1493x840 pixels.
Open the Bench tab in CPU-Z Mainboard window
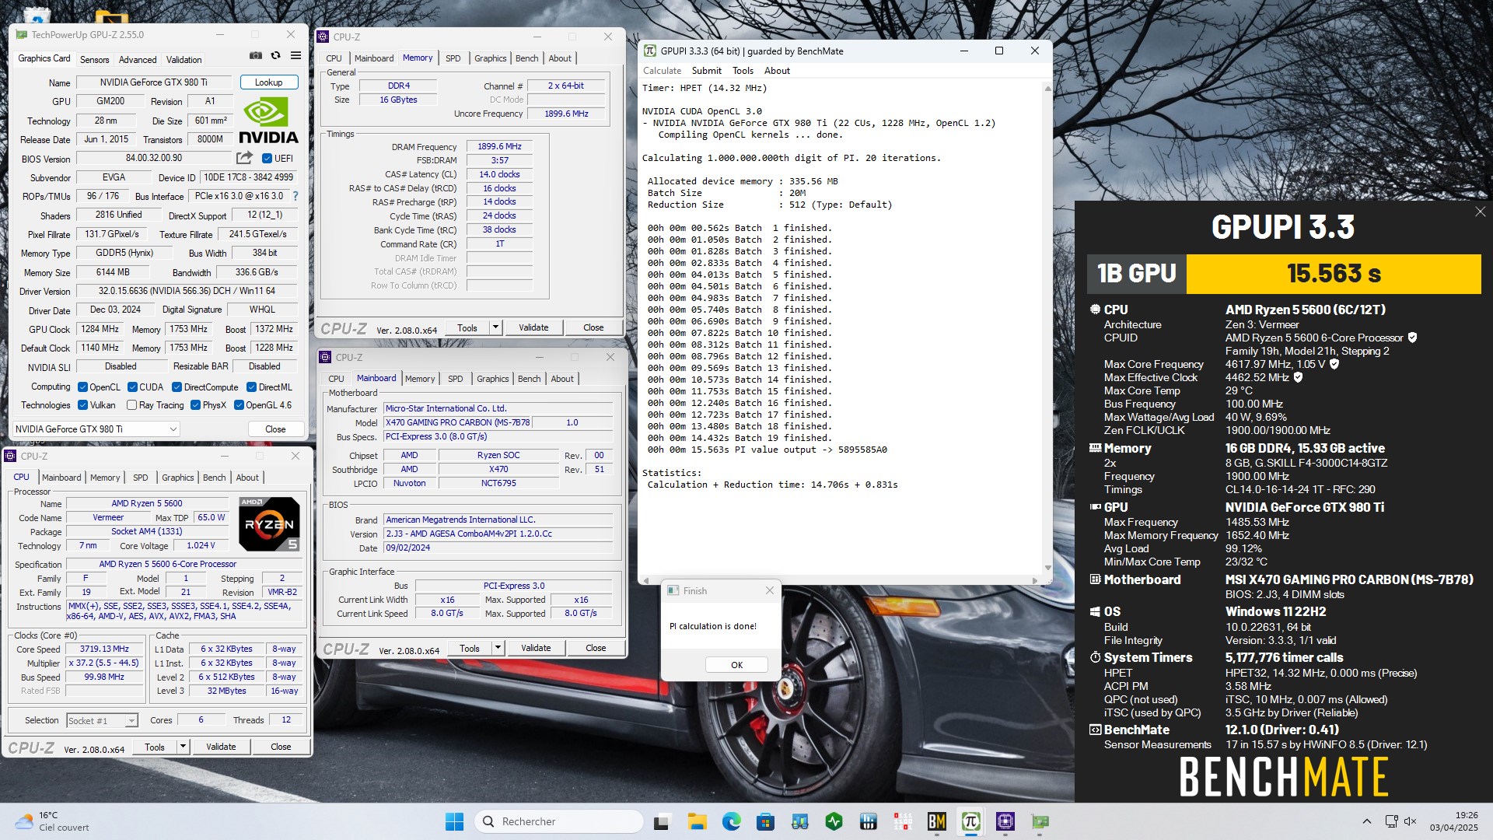pos(529,379)
